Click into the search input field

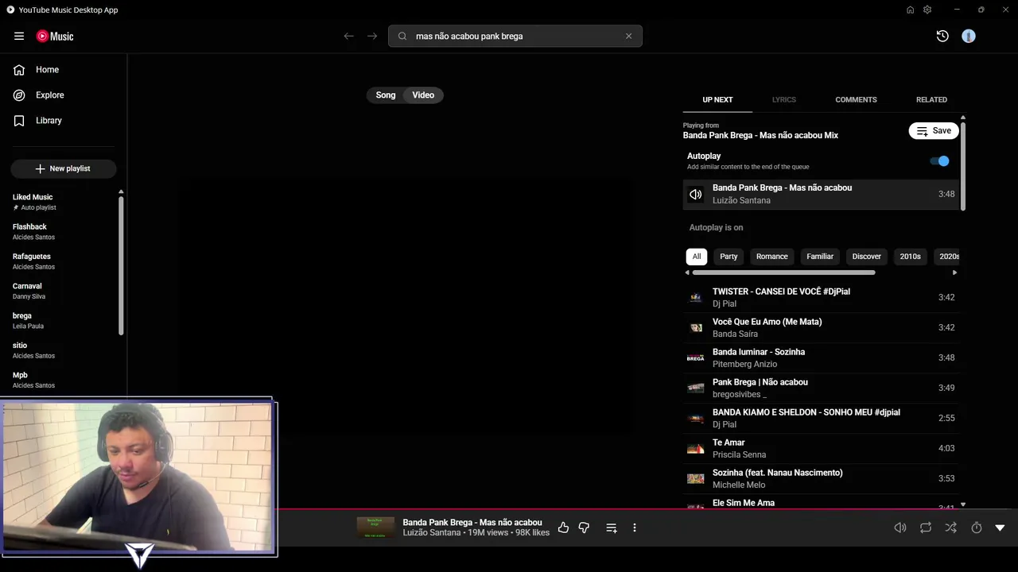tap(515, 36)
